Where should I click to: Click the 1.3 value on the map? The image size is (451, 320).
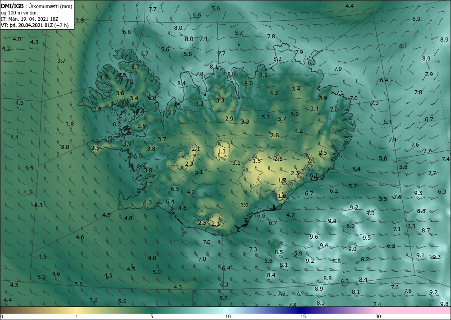[221, 151]
